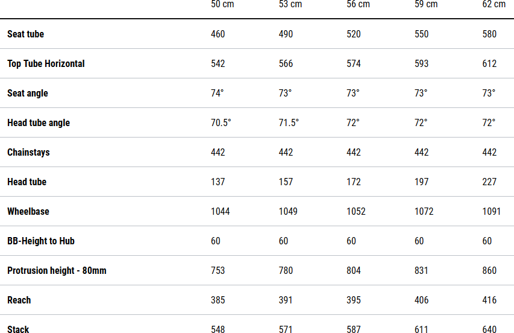This screenshot has width=514, height=333.
Task: Click the reach value 406
Action: (x=422, y=300)
